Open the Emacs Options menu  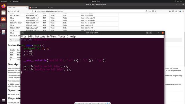[40, 37]
